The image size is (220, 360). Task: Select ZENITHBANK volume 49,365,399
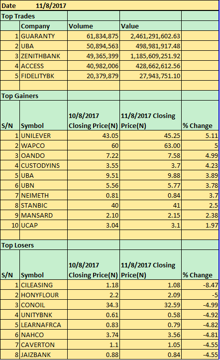coord(94,56)
